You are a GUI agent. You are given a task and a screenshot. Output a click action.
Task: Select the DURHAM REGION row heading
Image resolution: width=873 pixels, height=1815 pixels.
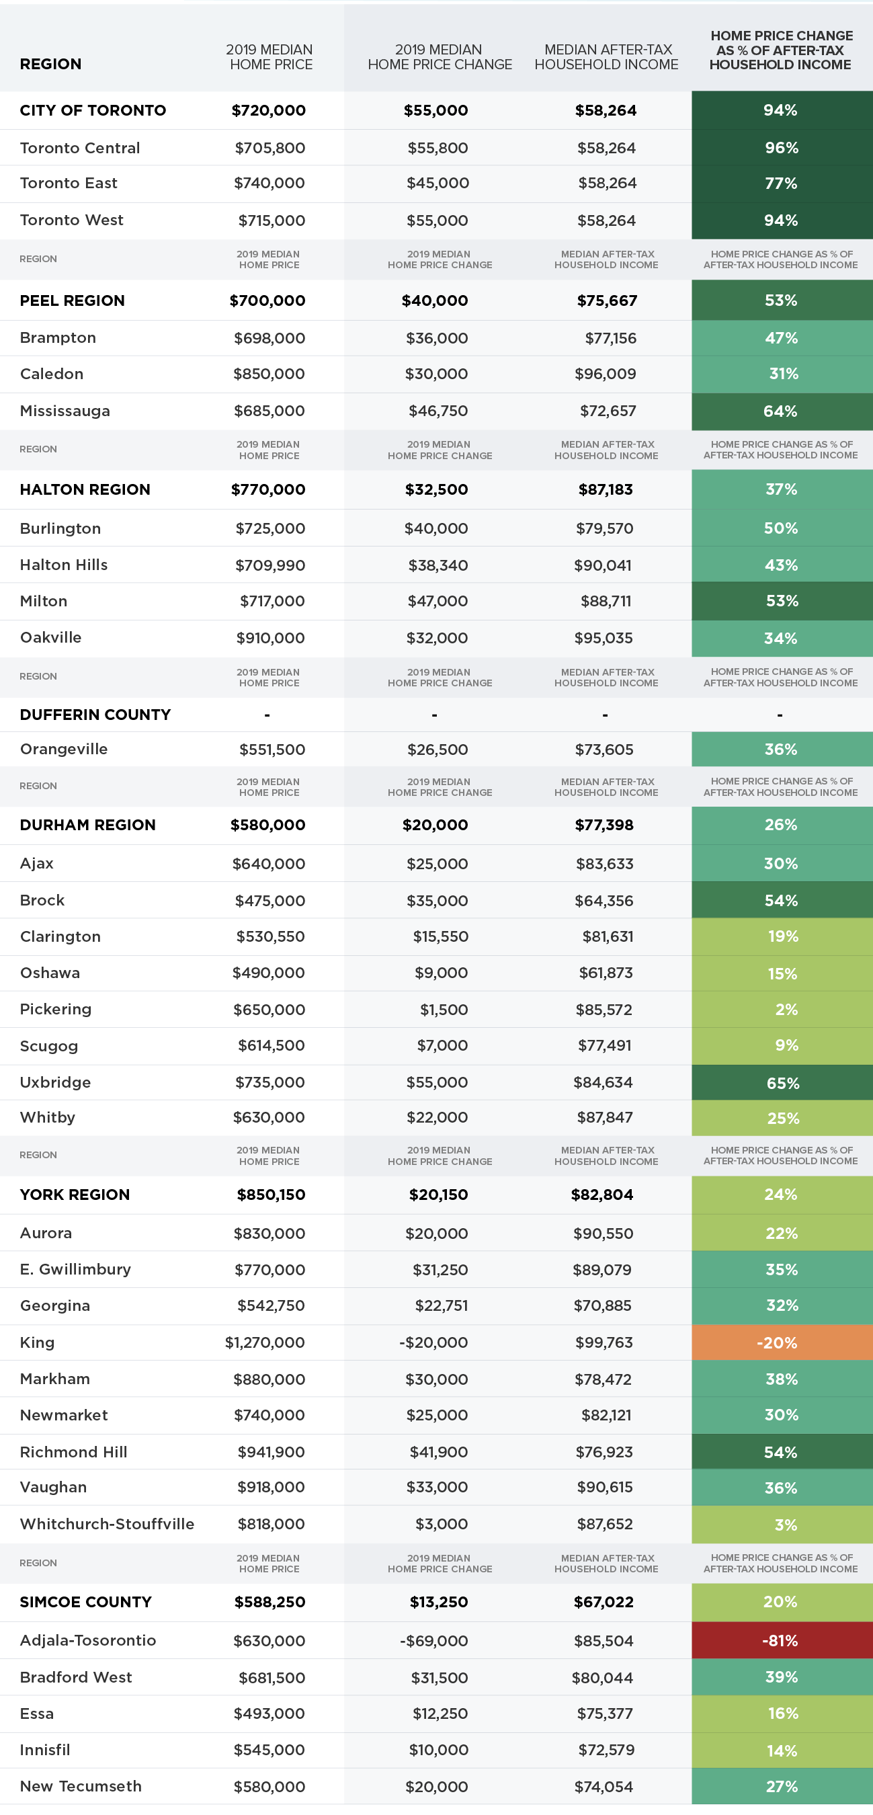pos(87,825)
